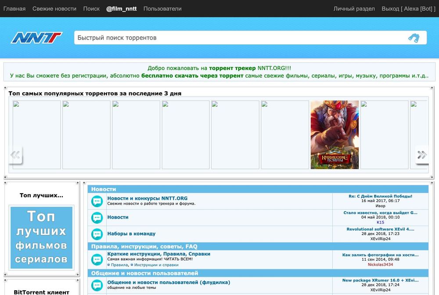Viewport: 439px width, 295px height.
Task: Open the Правила subforum link
Action: (119, 265)
